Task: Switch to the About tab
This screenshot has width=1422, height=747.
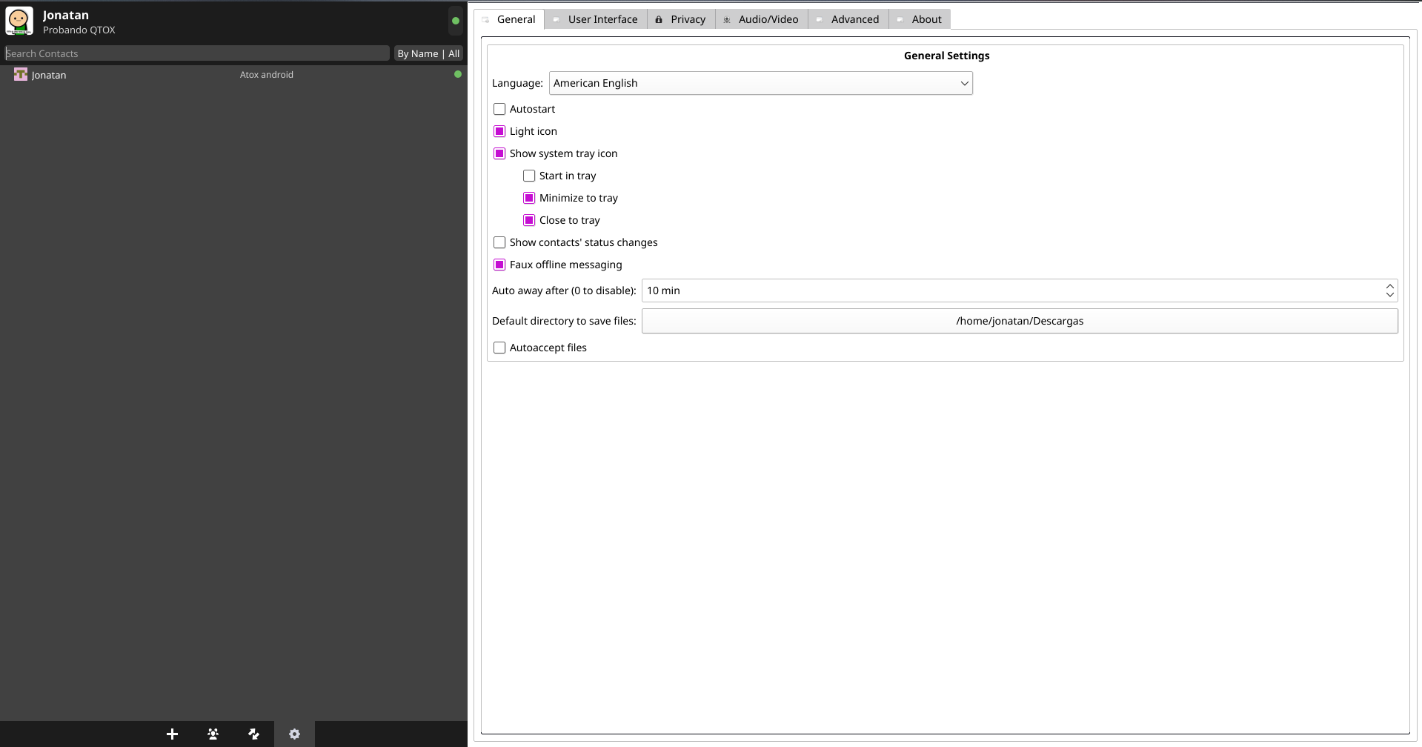Action: click(926, 19)
